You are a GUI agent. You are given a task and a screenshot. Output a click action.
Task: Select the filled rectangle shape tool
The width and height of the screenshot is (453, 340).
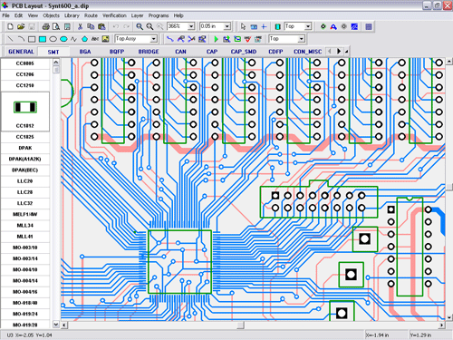point(43,39)
